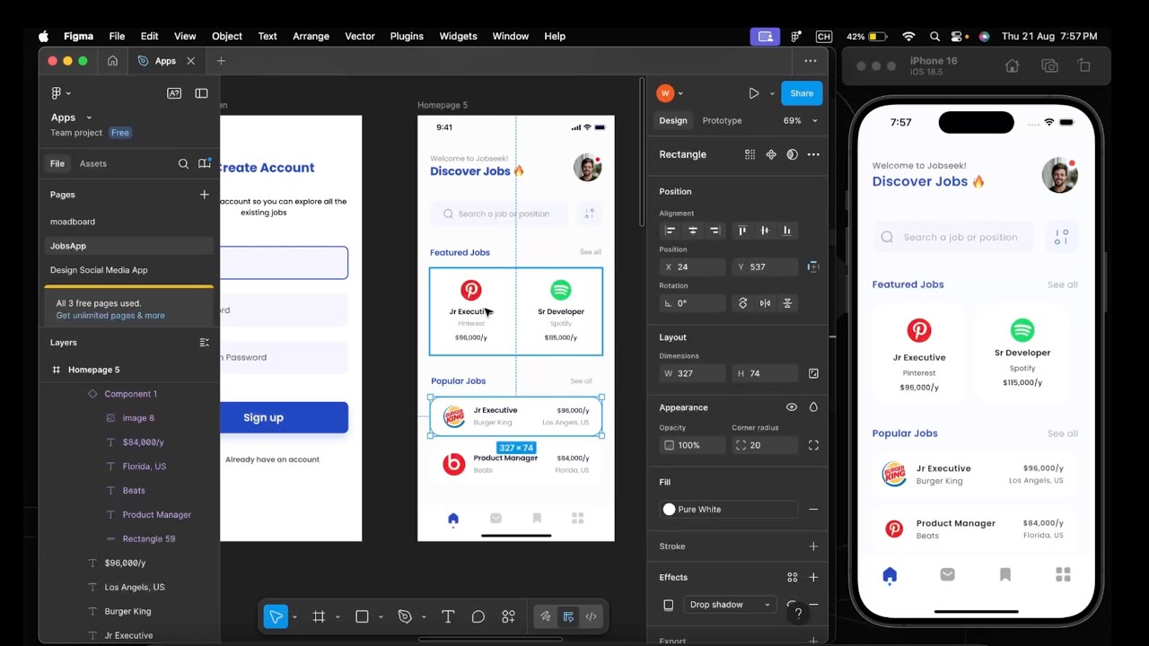Go to the Figma home icon
The width and height of the screenshot is (1149, 646).
point(112,61)
